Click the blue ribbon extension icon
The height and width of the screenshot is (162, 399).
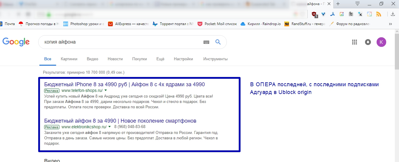333,14
